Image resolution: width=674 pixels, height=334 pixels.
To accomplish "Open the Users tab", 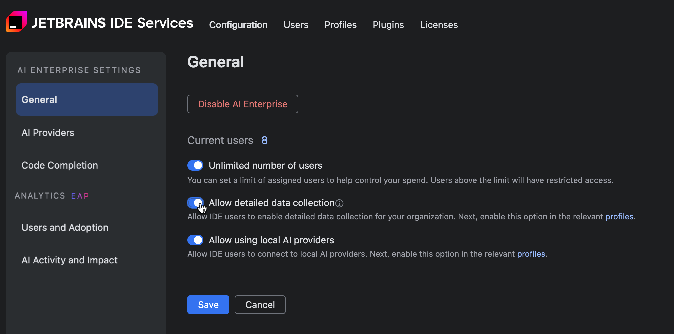I will 296,25.
